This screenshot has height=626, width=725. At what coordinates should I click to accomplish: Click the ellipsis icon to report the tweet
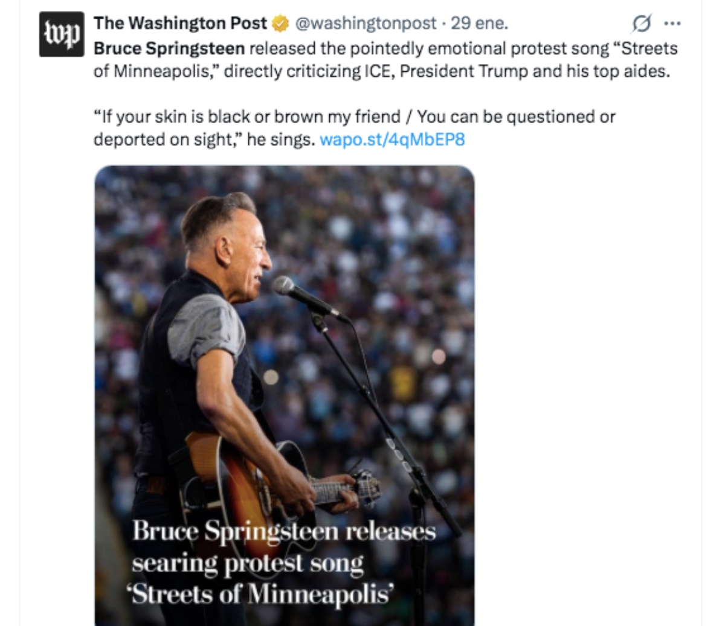click(x=672, y=23)
